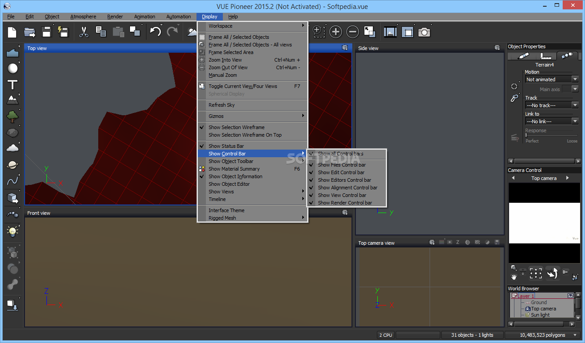Uncheck Show Files Control bar

(347, 165)
